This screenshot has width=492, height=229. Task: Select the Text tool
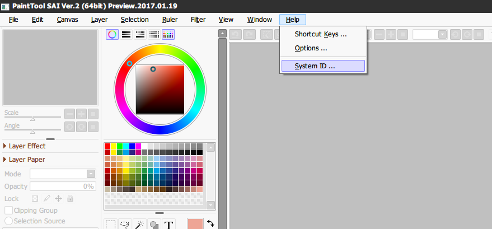pyautogui.click(x=168, y=225)
